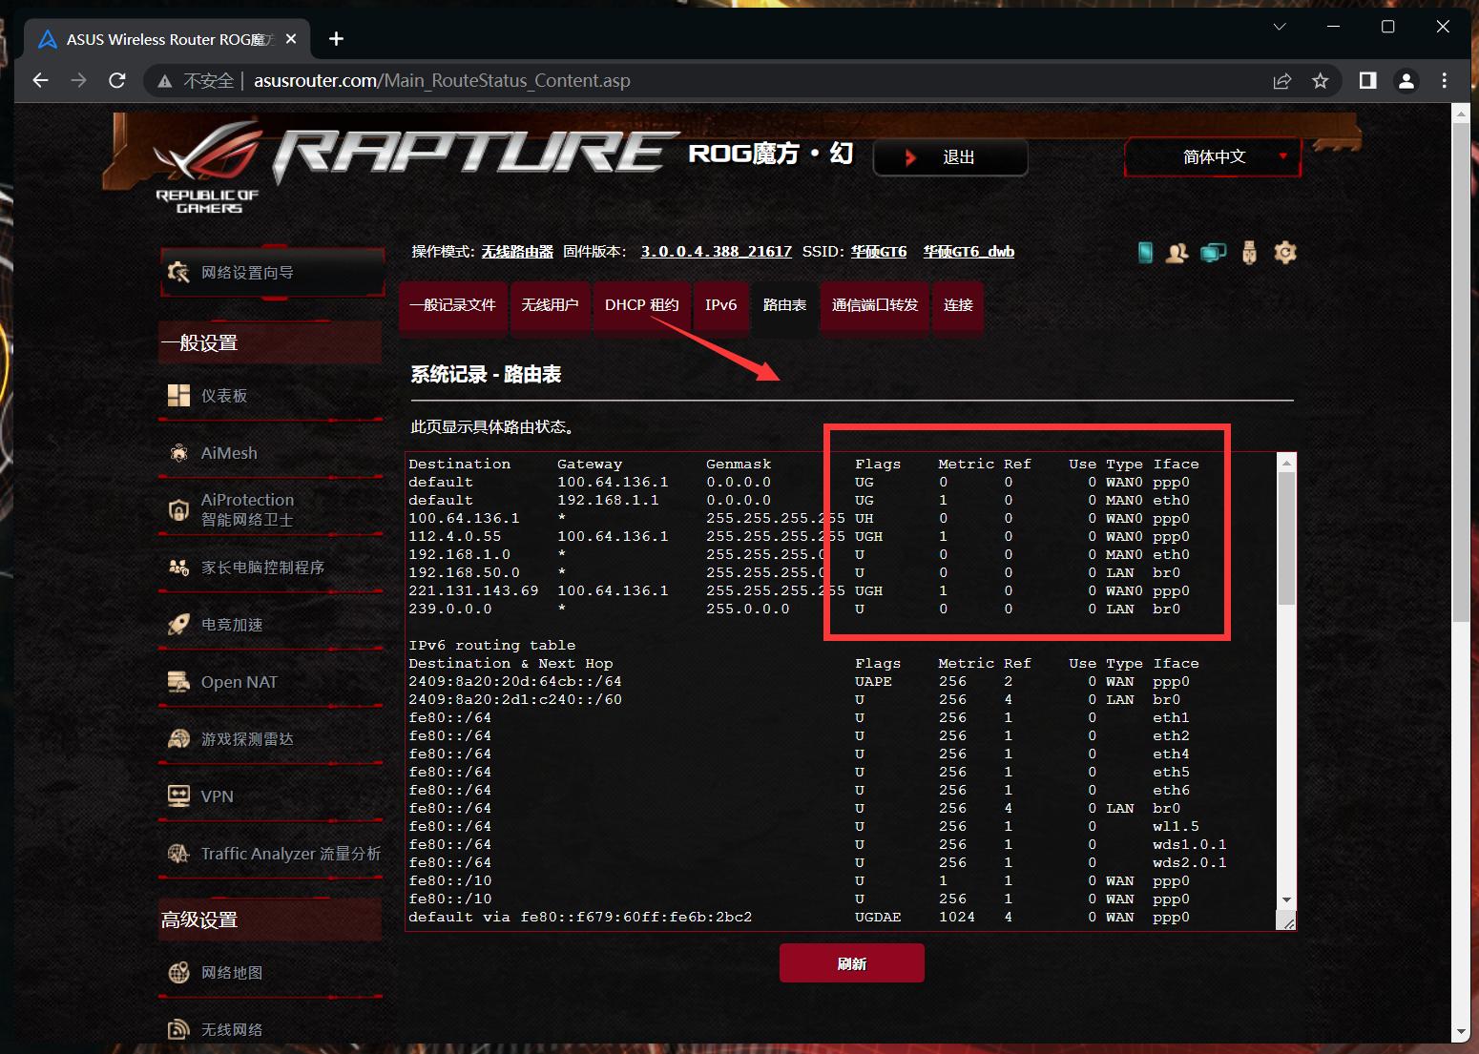Viewport: 1479px width, 1054px height.
Task: Expand the 简体中文 language dropdown
Action: [1213, 157]
